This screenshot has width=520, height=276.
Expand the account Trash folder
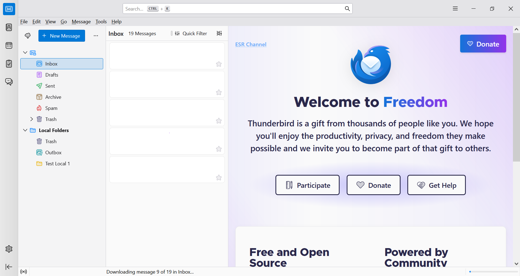tap(32, 119)
